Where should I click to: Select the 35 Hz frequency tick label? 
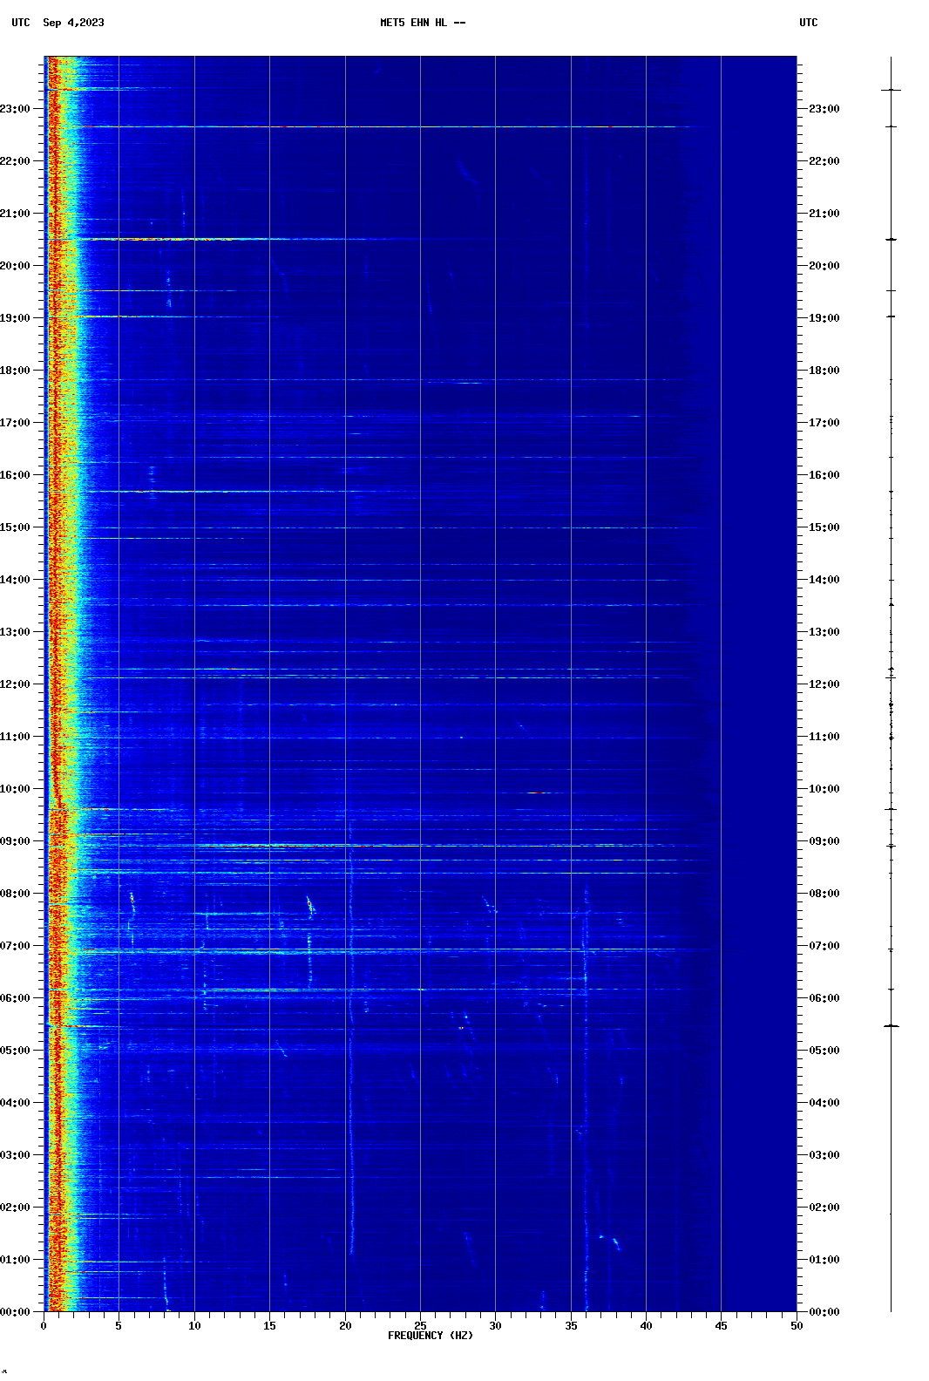tap(571, 1326)
